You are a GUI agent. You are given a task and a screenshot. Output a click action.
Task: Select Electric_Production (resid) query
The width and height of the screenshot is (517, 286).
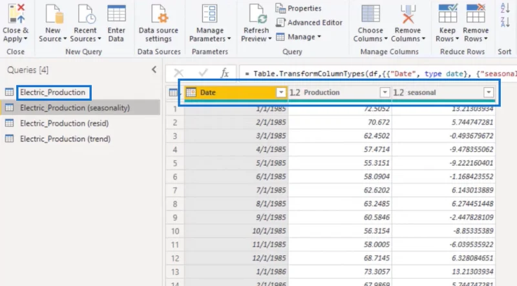tap(64, 123)
